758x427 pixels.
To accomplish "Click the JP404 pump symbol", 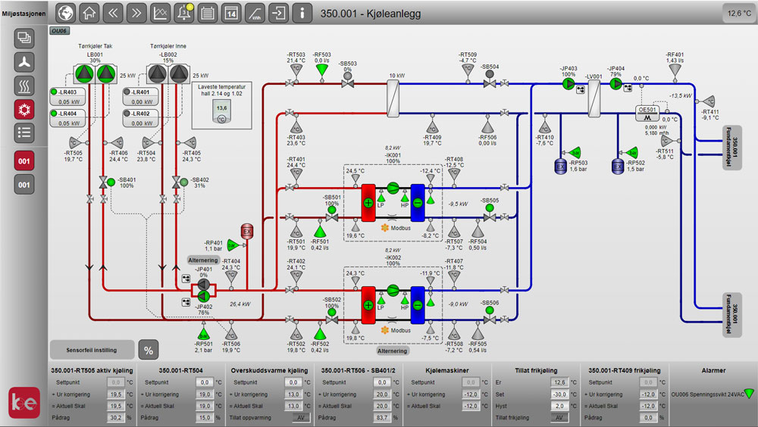I will point(615,84).
